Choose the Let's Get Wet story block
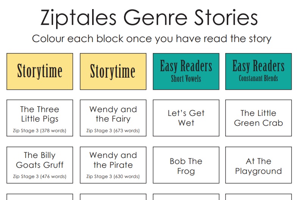The width and height of the screenshot is (298, 200). pos(186,118)
